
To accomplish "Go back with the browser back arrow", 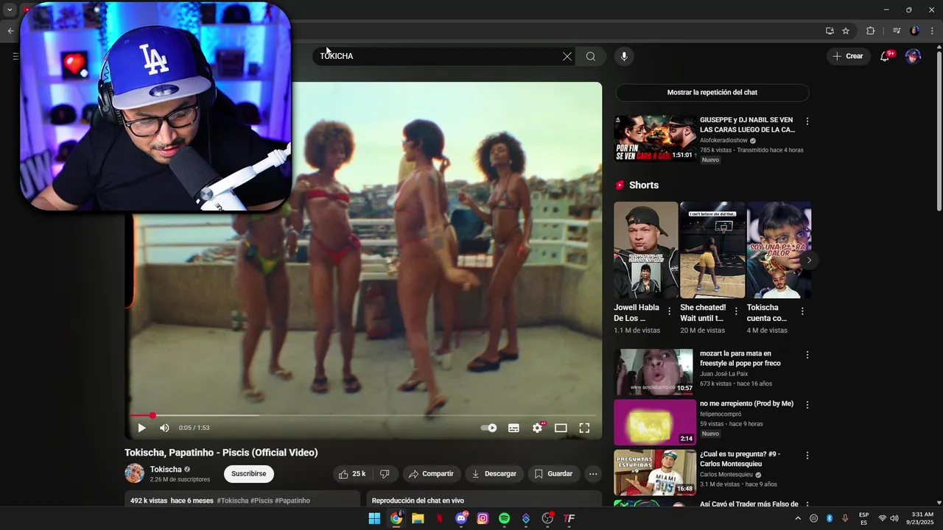I will click(10, 31).
